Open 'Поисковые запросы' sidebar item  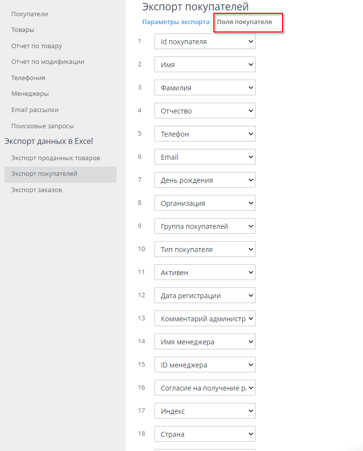click(x=43, y=126)
